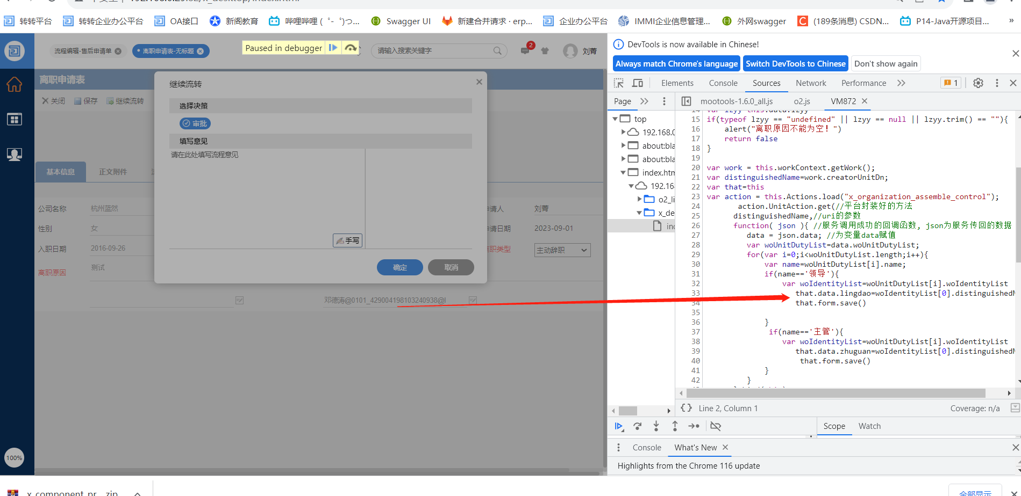Pretty-print code with curly braces icon
Image resolution: width=1021 pixels, height=496 pixels.
(686, 408)
